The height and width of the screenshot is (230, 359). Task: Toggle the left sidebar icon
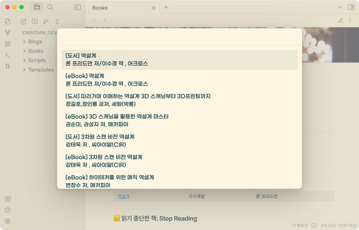tap(77, 7)
